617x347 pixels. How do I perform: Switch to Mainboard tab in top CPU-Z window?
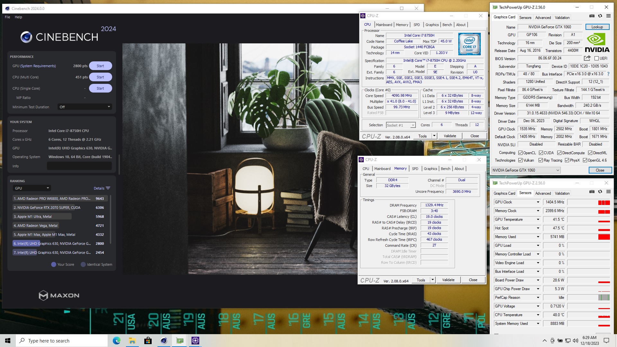click(384, 25)
